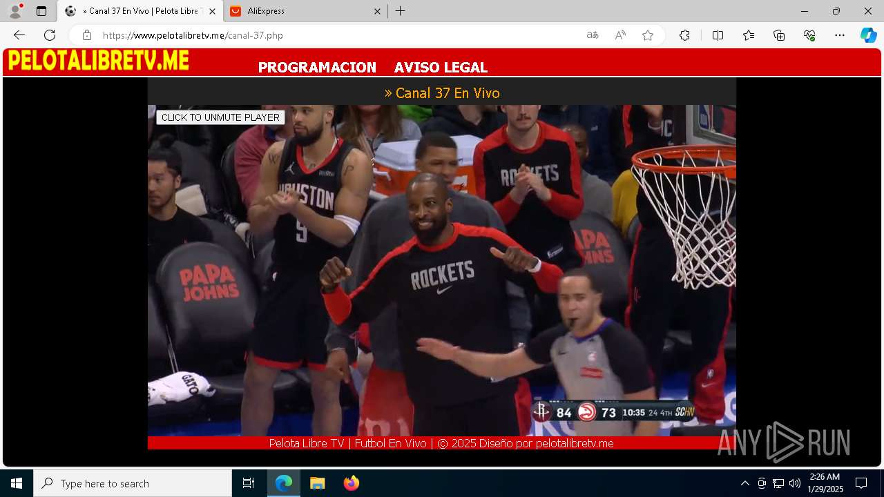884x497 pixels.
Task: Open the clock and date flyout
Action: click(825, 483)
